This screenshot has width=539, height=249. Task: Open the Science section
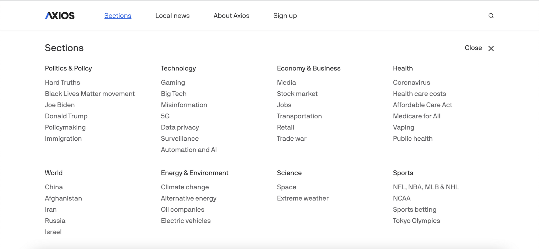click(x=289, y=173)
